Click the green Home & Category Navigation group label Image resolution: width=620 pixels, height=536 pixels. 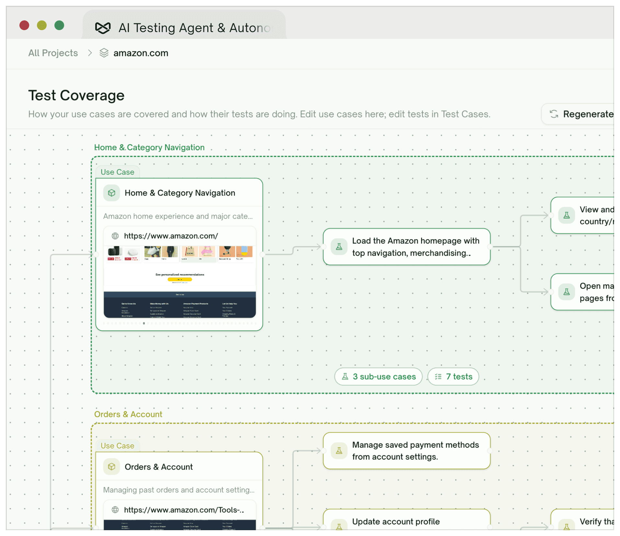click(149, 147)
